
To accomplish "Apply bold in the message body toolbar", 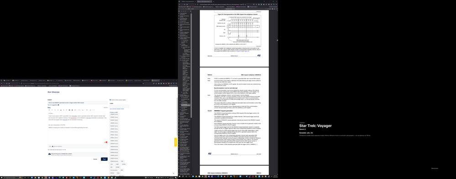I will coord(49,110).
